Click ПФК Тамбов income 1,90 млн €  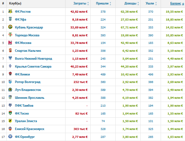(x=130, y=106)
